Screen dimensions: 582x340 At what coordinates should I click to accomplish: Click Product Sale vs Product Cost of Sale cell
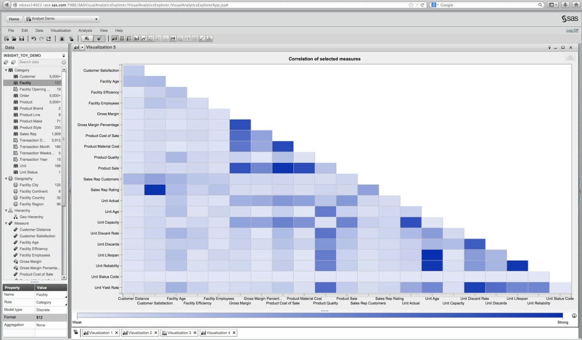pos(283,168)
